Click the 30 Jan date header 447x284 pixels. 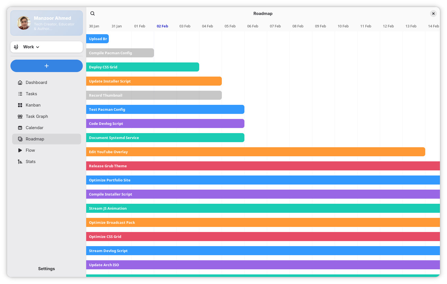tap(94, 26)
